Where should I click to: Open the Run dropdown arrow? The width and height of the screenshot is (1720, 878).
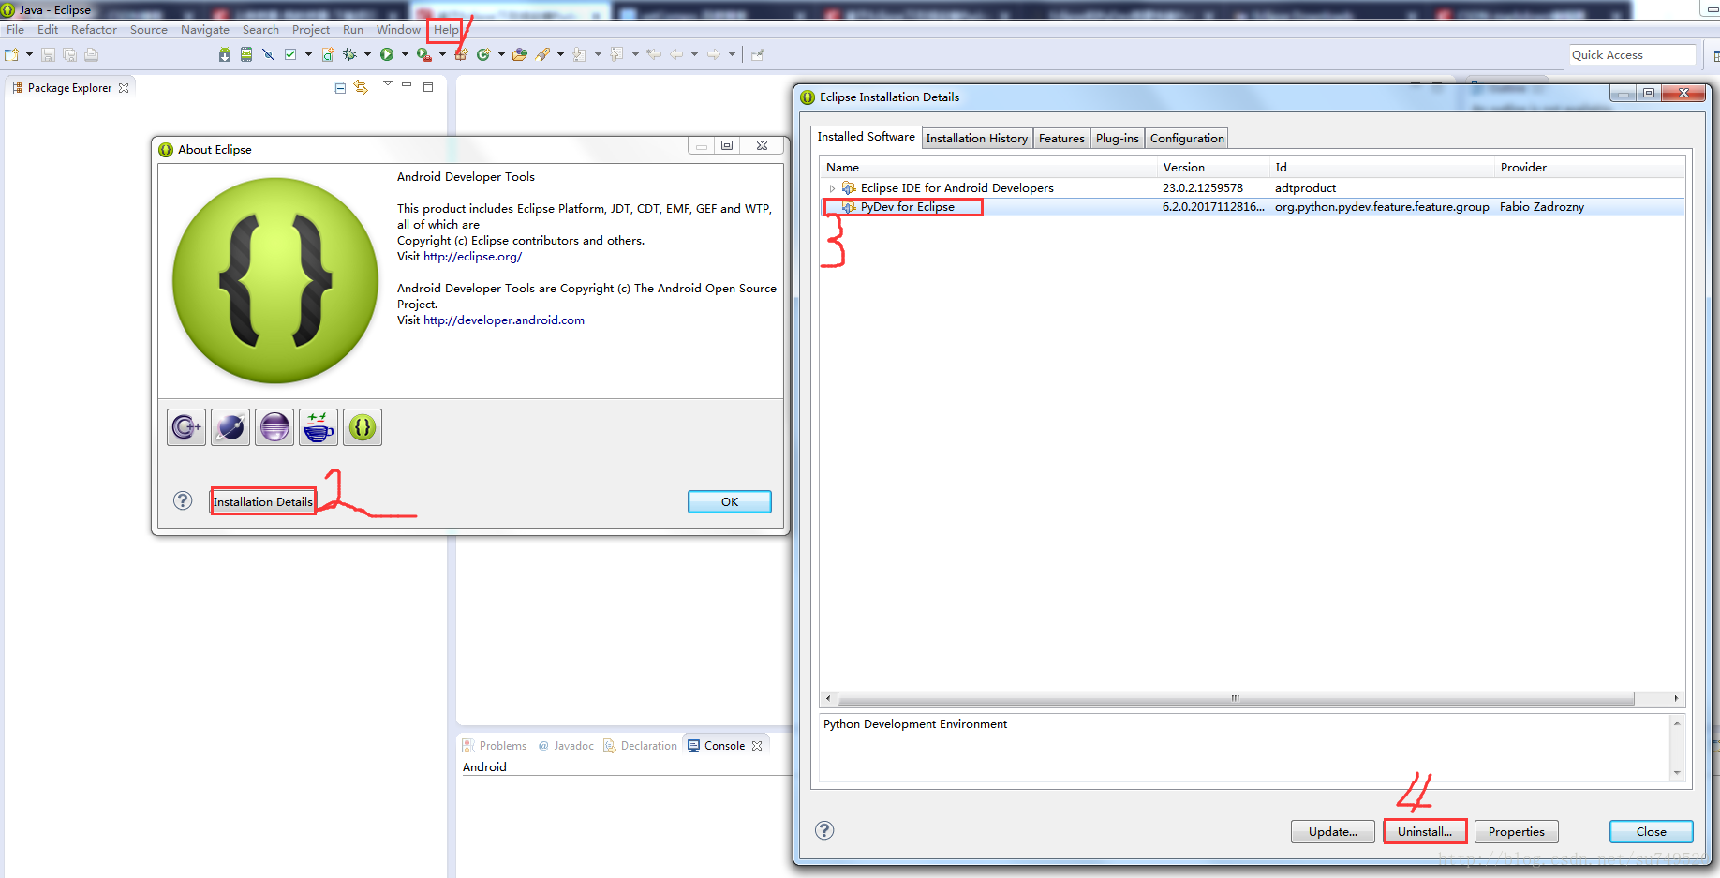click(405, 54)
